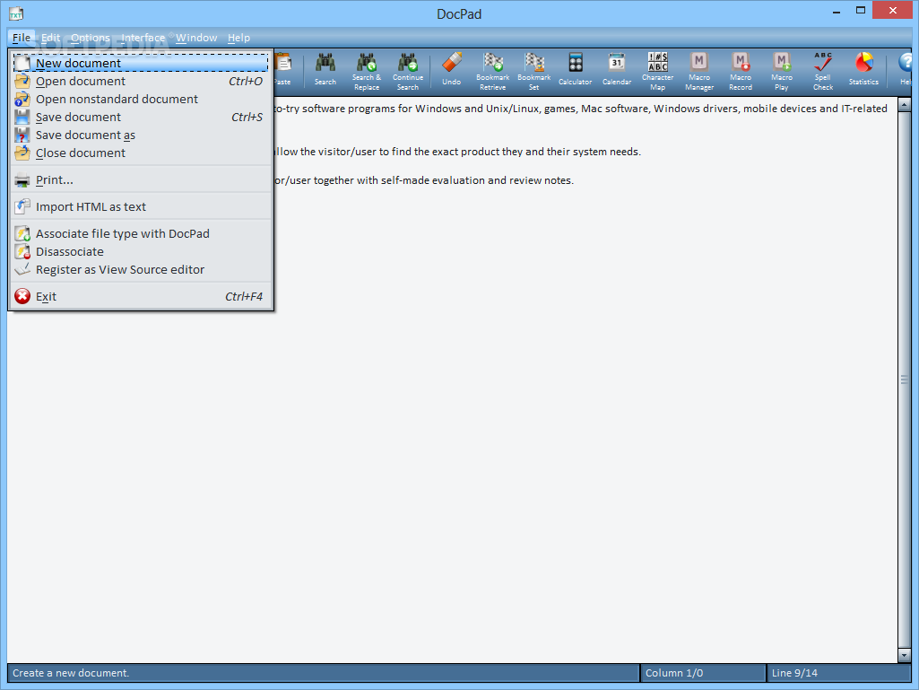The width and height of the screenshot is (919, 690).
Task: Click 'Column 1/0' in status bar
Action: pos(674,673)
